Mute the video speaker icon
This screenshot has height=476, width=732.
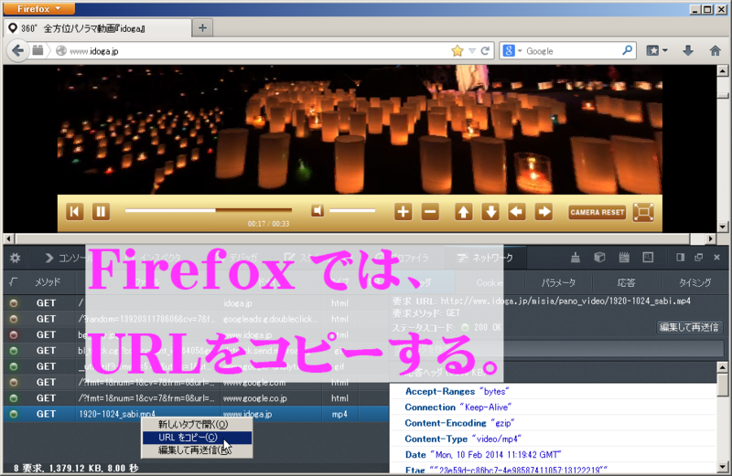click(318, 211)
